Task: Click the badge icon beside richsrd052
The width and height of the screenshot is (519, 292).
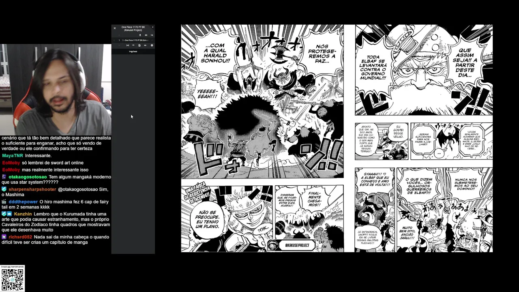Action: coord(4,237)
